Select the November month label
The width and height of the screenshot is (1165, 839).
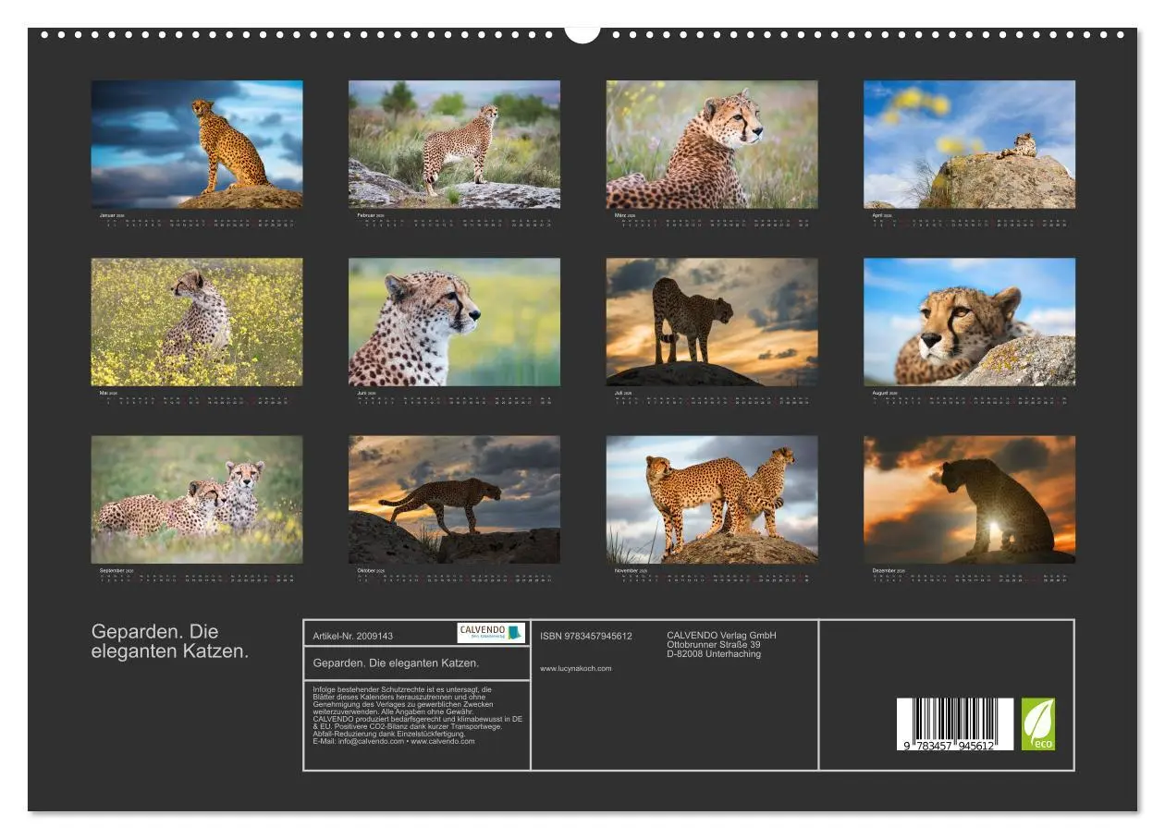[x=626, y=571]
